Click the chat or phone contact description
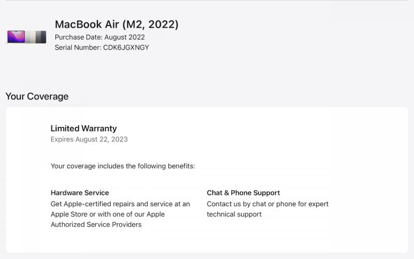 pos(268,204)
